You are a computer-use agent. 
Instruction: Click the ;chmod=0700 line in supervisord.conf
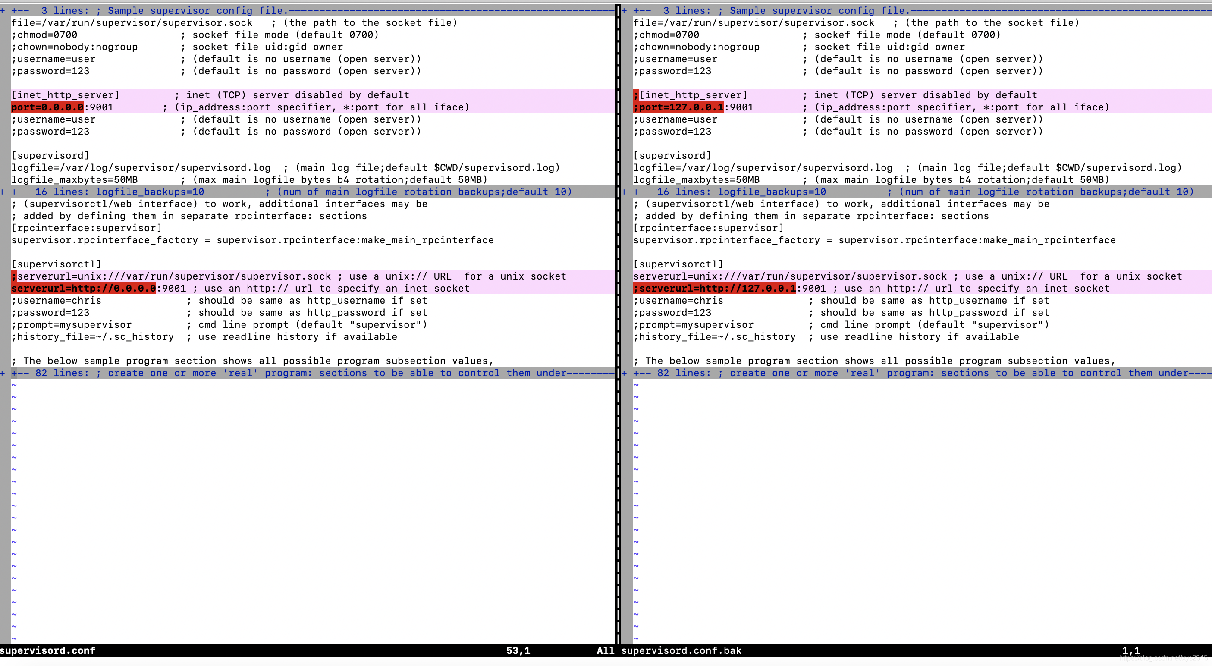[x=195, y=35]
